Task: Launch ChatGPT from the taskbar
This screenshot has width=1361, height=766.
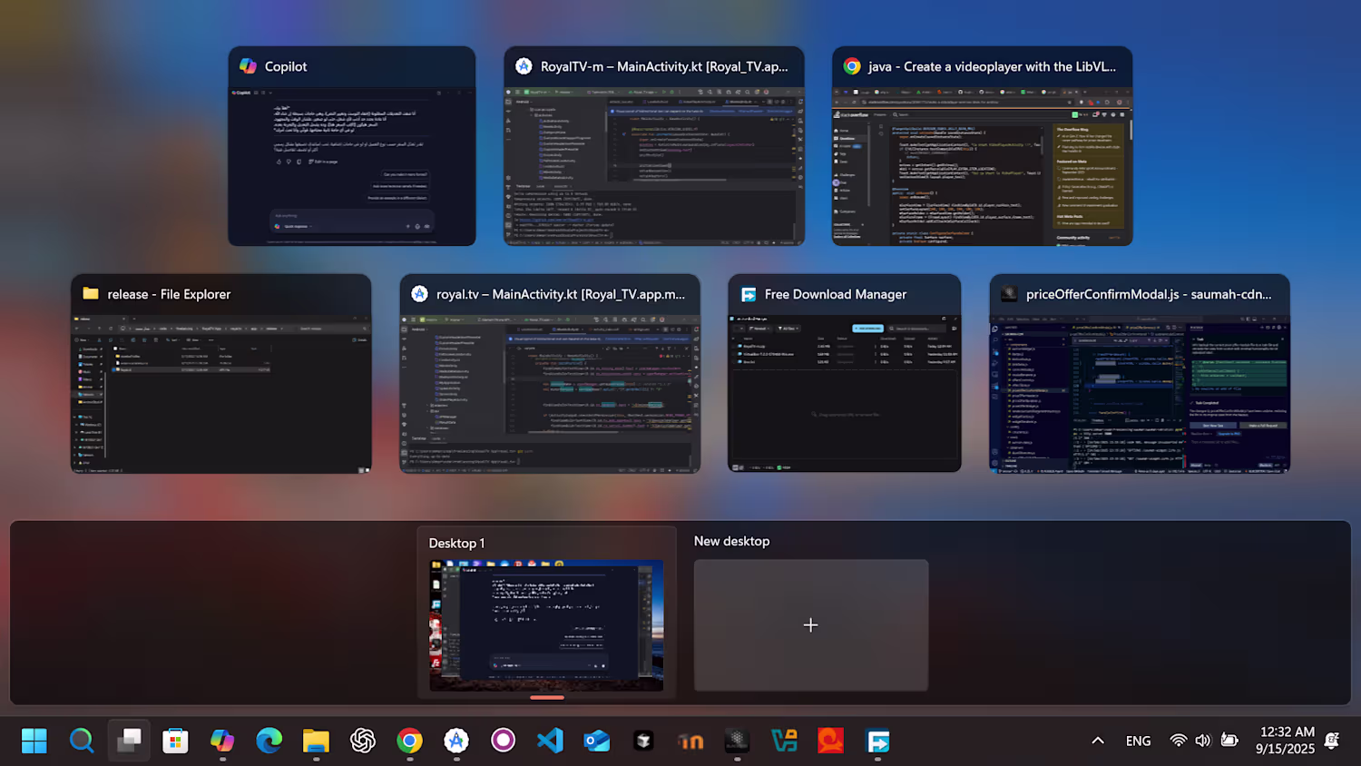Action: [363, 741]
